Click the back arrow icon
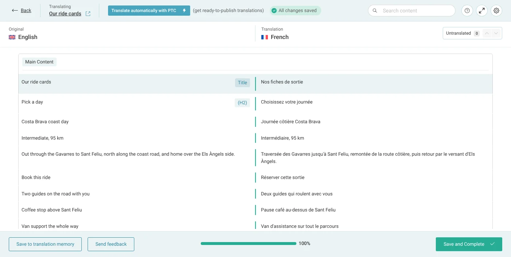511x257 pixels. [15, 11]
